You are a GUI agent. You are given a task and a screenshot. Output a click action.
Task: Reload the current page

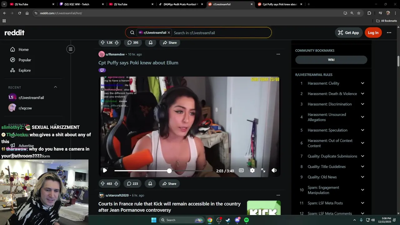click(19, 13)
